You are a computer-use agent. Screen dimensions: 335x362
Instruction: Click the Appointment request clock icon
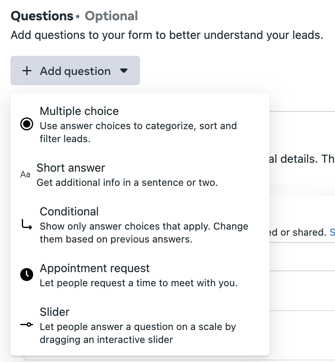[27, 275]
